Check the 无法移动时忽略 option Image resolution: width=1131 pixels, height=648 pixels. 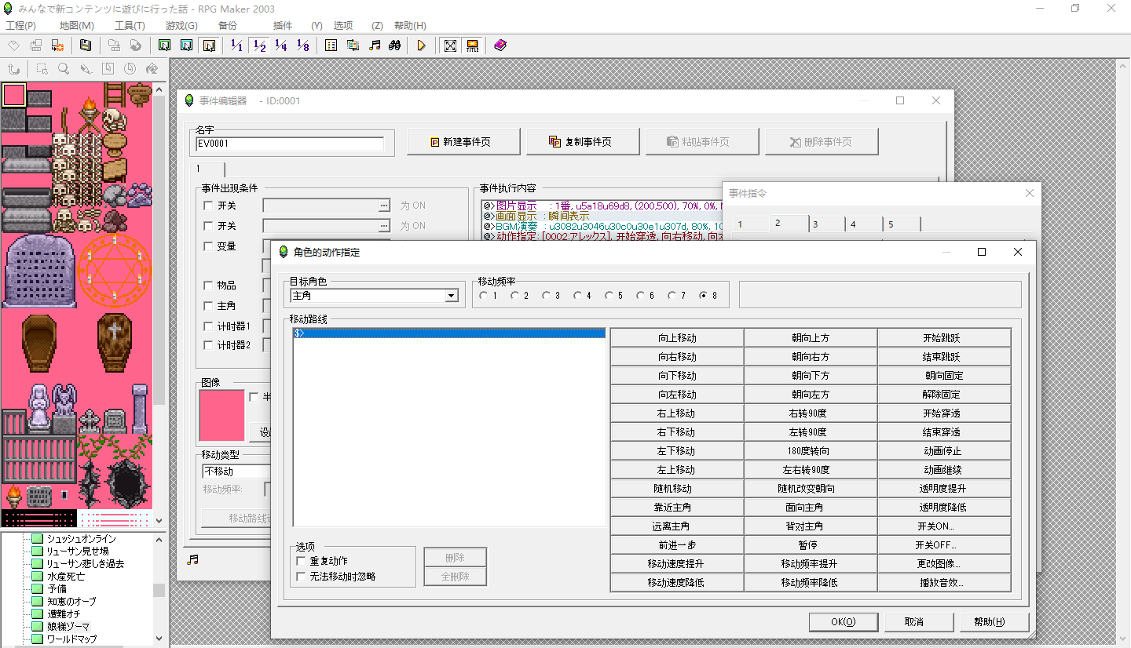coord(301,577)
